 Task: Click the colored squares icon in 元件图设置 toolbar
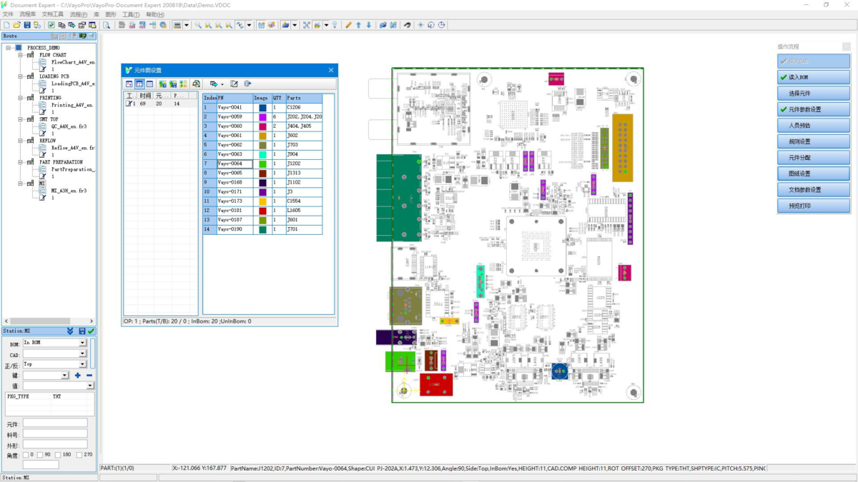click(x=183, y=84)
